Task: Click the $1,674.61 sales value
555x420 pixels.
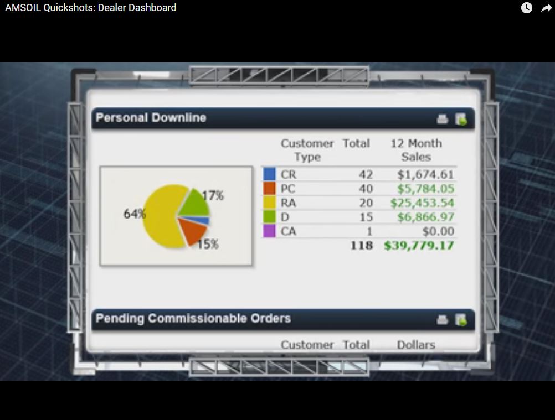Action: coord(425,174)
